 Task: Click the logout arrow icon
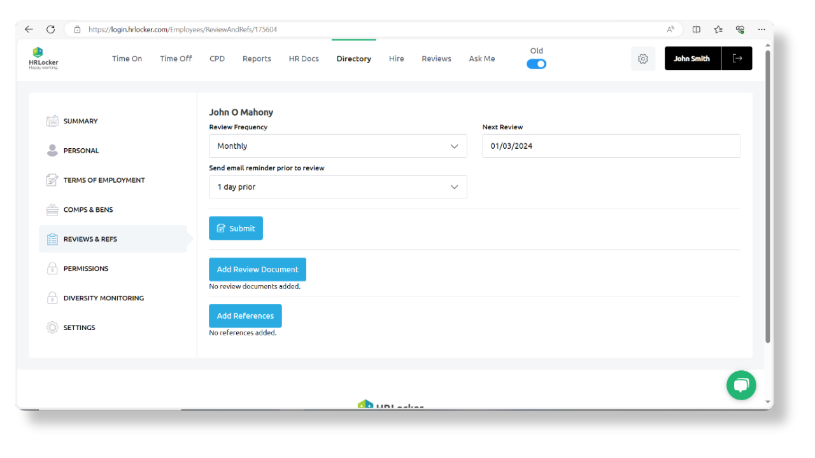pos(737,58)
